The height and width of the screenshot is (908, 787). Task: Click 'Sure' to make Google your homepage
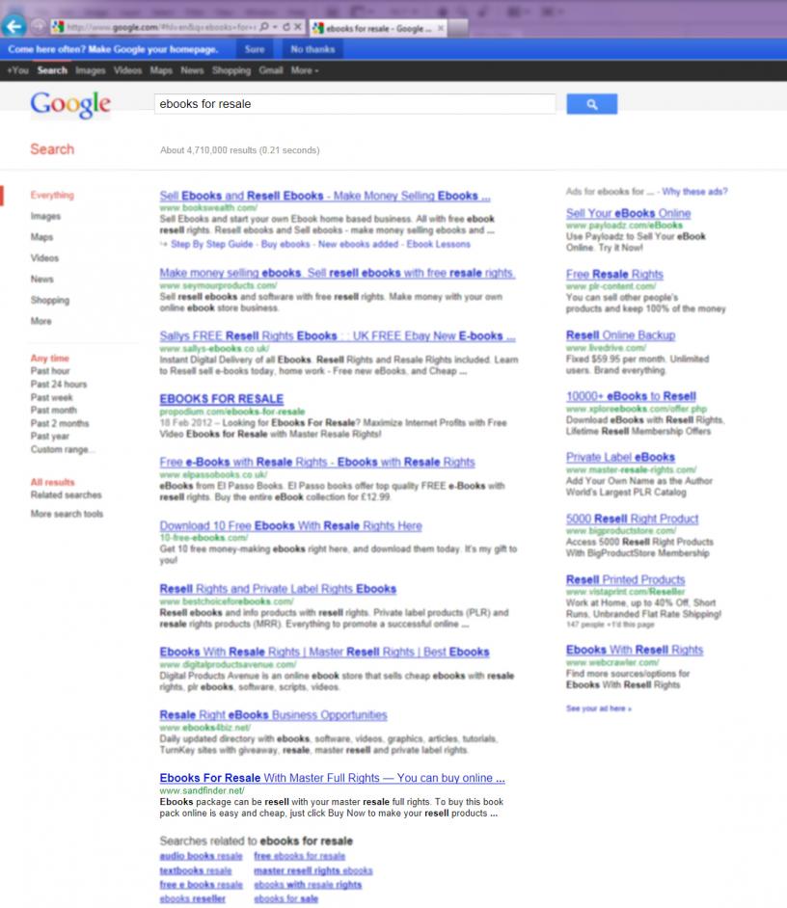click(255, 49)
